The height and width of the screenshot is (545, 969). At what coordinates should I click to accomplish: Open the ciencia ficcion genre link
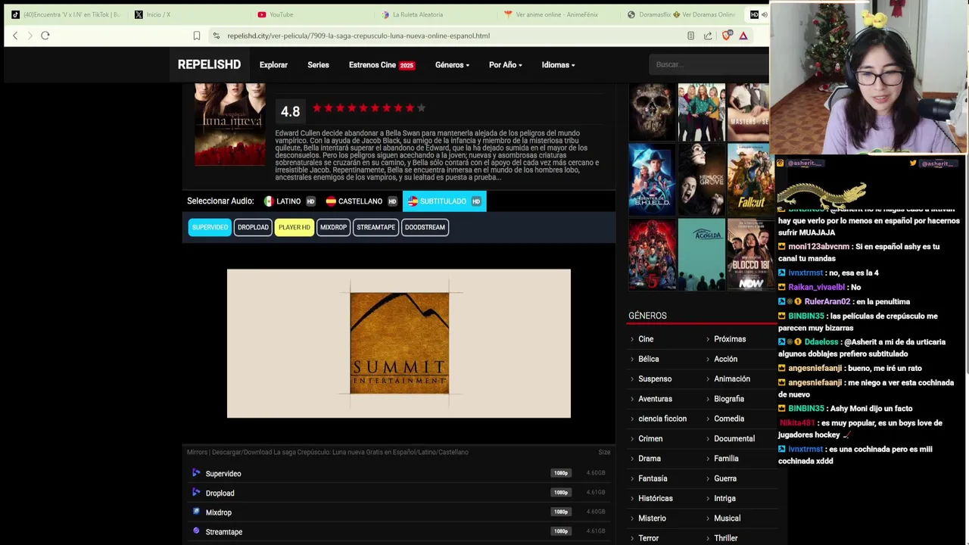(x=662, y=419)
